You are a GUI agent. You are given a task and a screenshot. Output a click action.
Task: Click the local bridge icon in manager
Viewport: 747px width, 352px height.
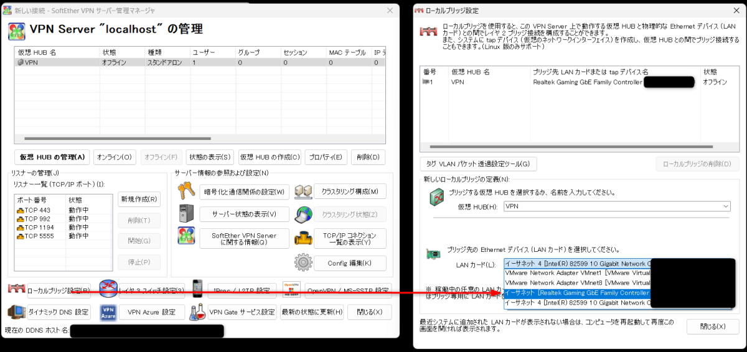[17, 290]
